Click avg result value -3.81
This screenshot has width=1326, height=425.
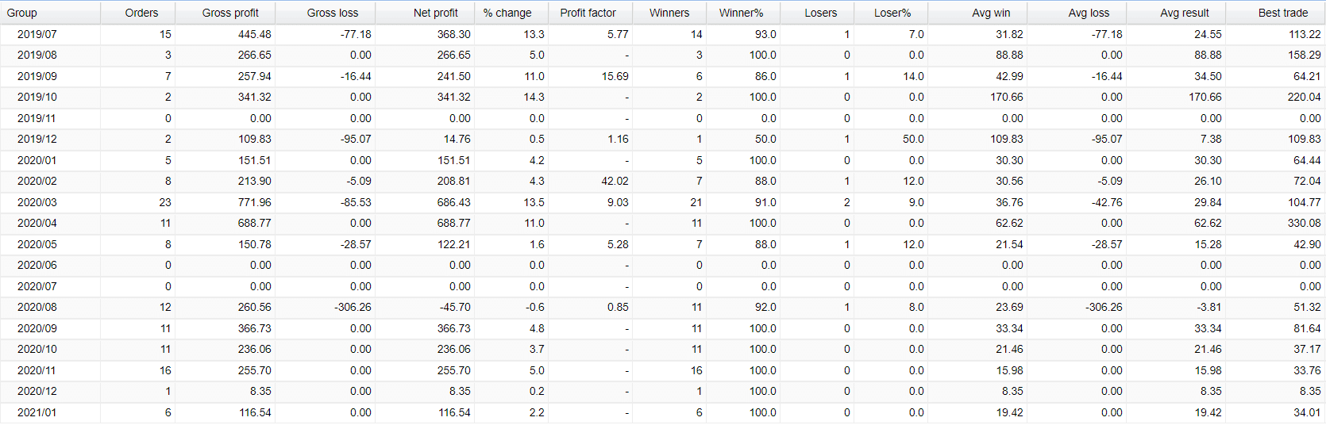1209,307
